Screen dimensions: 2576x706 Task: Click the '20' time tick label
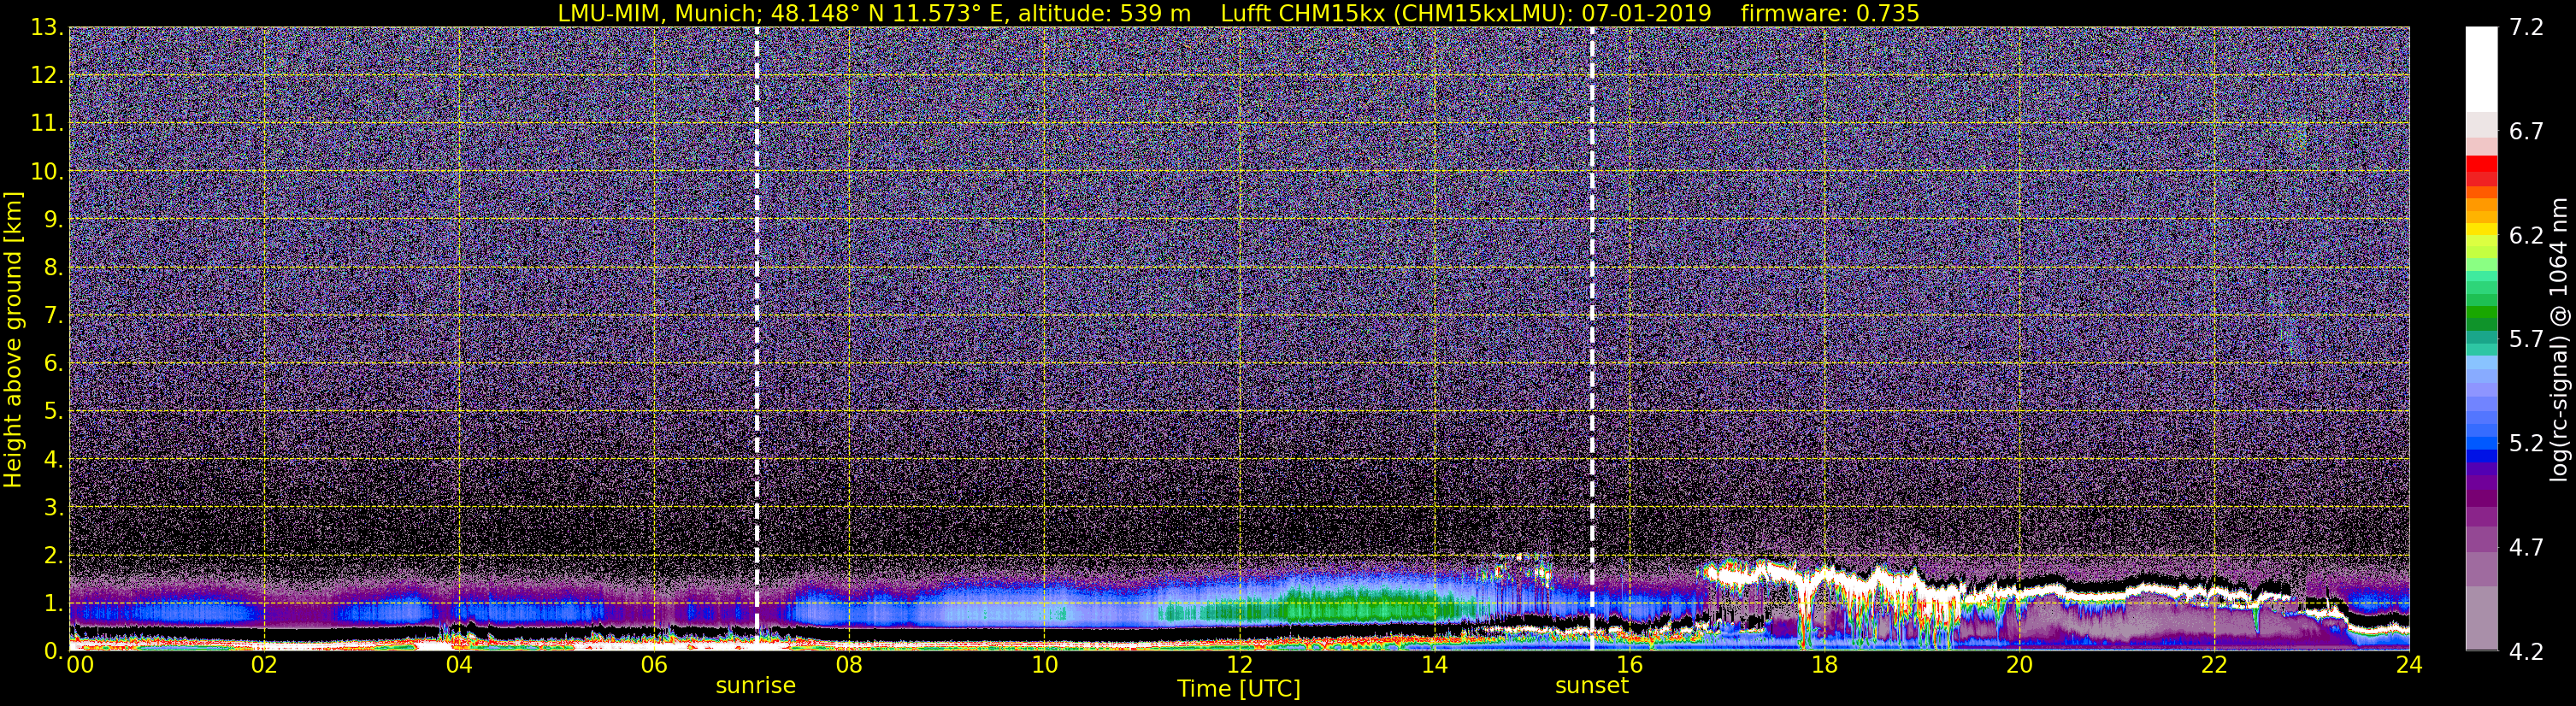click(2019, 665)
